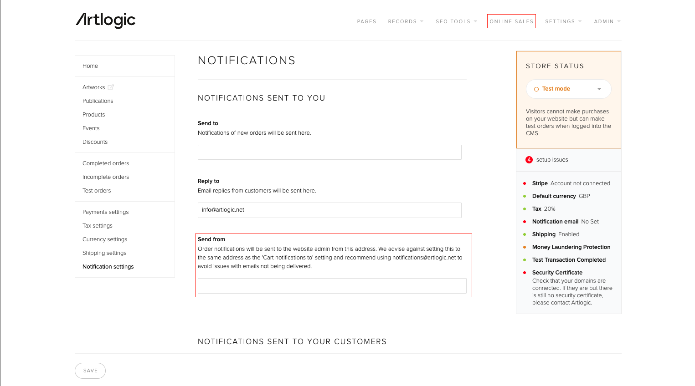Image resolution: width=695 pixels, height=386 pixels.
Task: Go to the Pages tab
Action: [x=366, y=21]
